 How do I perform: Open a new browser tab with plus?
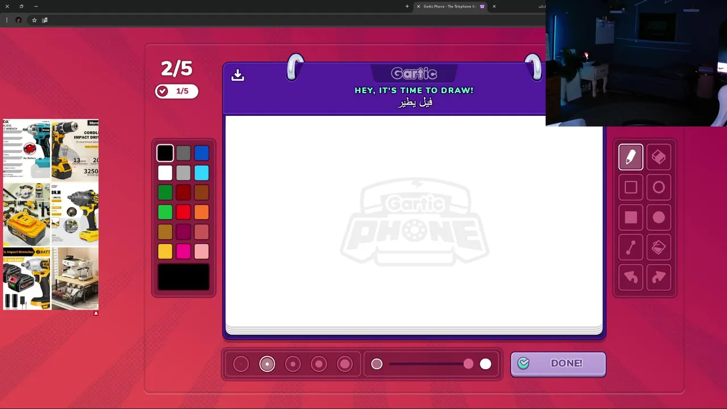pos(407,6)
